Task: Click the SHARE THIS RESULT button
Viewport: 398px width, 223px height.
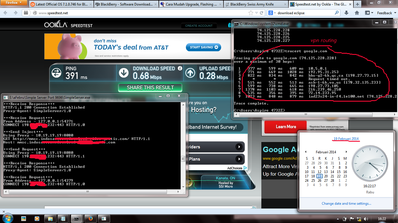Action: pos(150,88)
